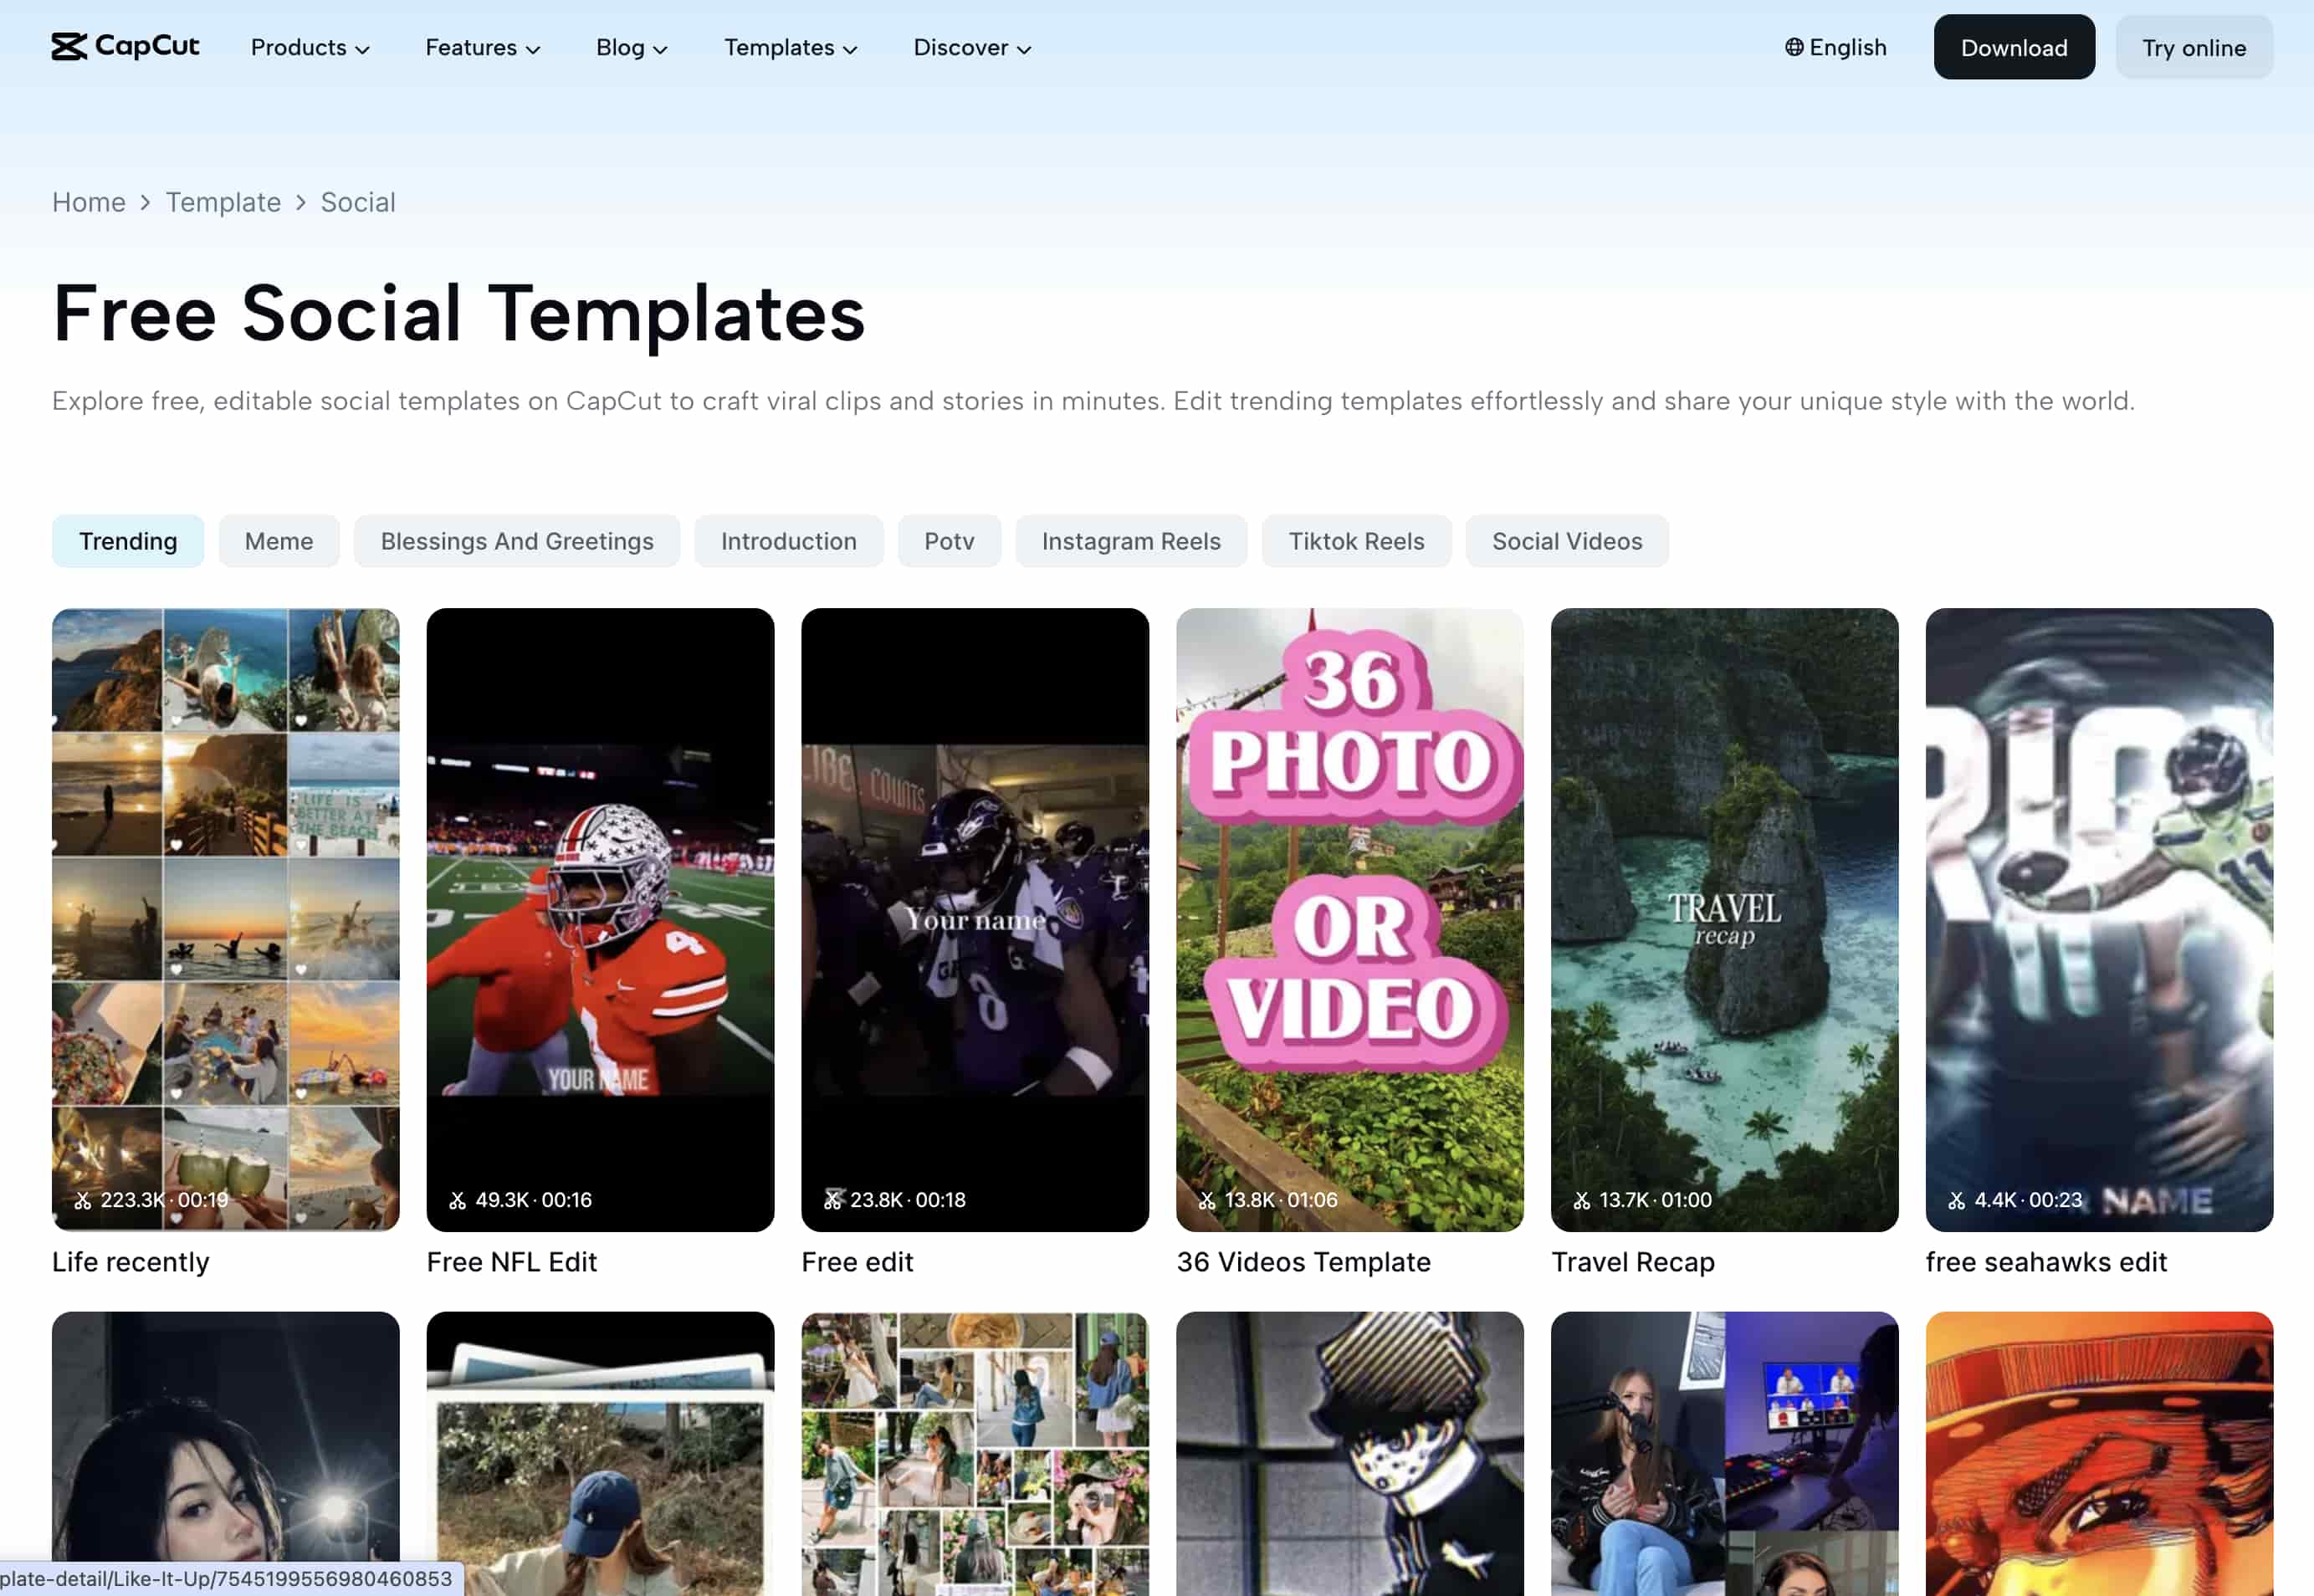
Task: Click the Download button
Action: click(2014, 47)
